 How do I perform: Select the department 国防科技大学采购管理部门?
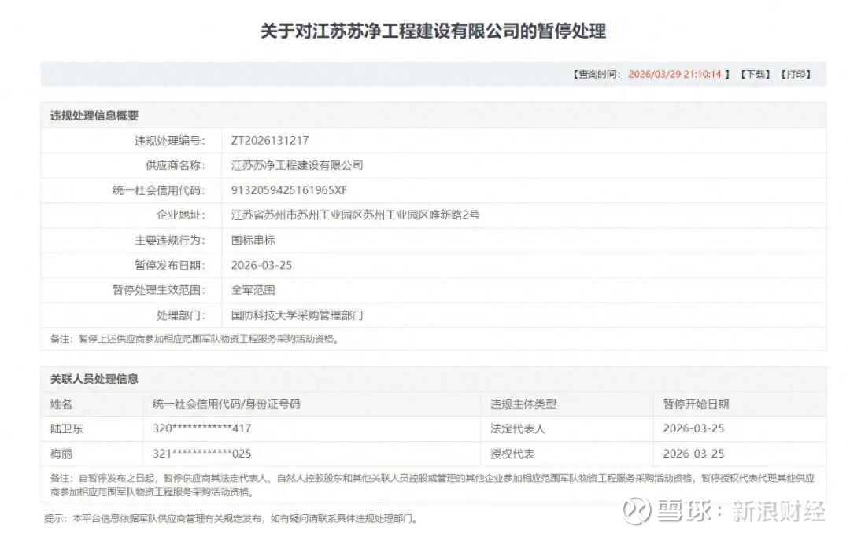(x=297, y=315)
